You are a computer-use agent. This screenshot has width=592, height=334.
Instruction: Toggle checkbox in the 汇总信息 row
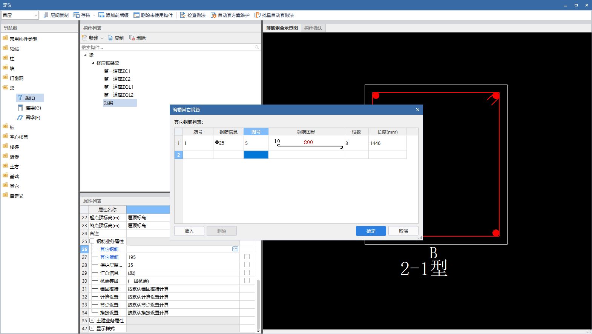[x=247, y=272]
